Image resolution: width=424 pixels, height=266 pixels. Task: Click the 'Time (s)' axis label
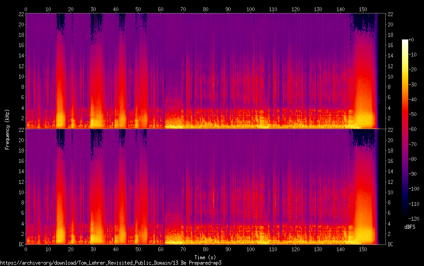(205, 257)
